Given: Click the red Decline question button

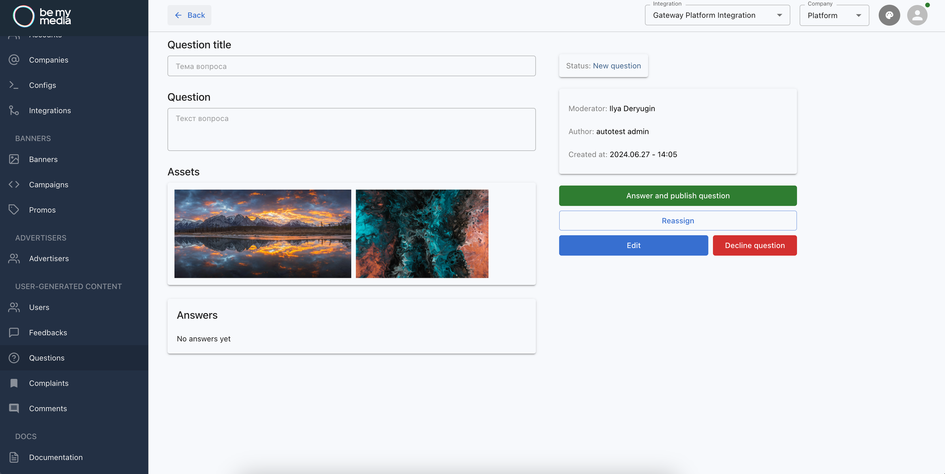Looking at the screenshot, I should [754, 245].
